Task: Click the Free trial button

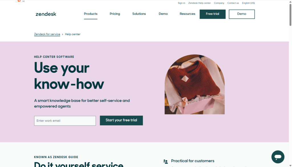Action: [212, 14]
